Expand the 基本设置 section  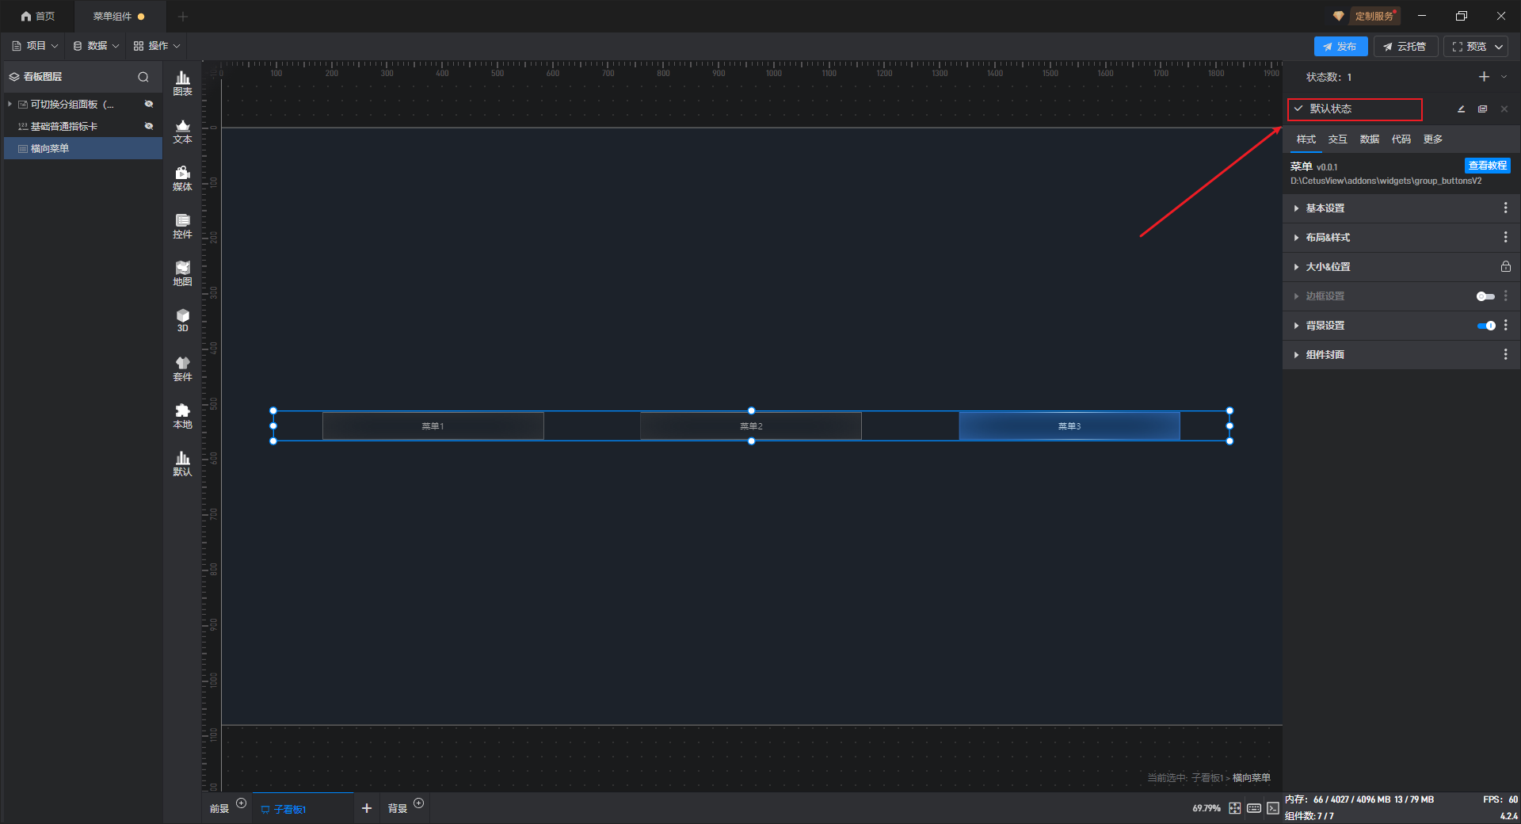pyautogui.click(x=1296, y=208)
